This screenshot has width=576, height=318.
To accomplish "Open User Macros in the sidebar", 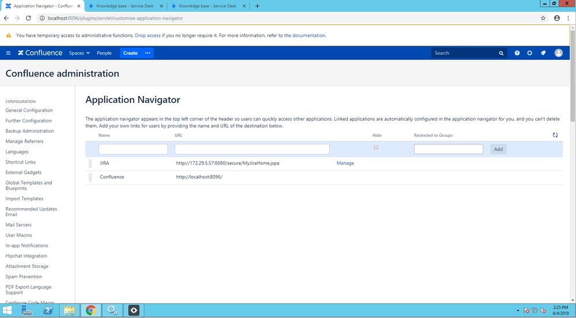I will tap(18, 235).
